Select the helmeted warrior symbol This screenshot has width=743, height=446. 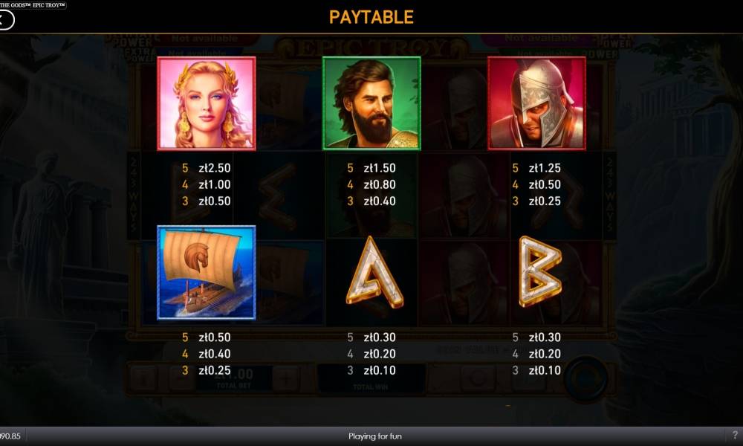[x=537, y=103]
